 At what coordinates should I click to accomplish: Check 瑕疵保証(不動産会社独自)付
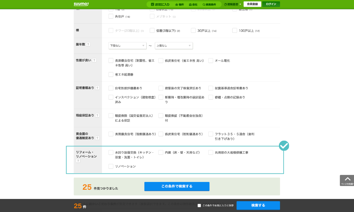pos(161,116)
